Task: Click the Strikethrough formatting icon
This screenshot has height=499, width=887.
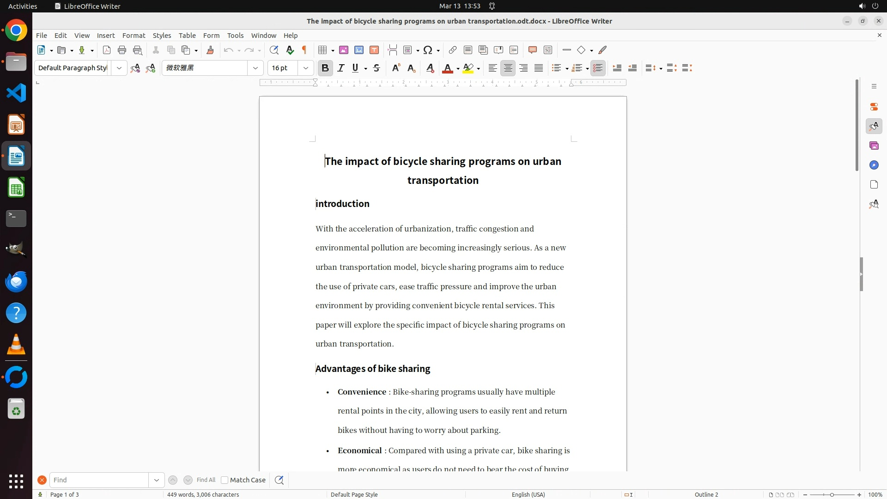Action: (377, 68)
